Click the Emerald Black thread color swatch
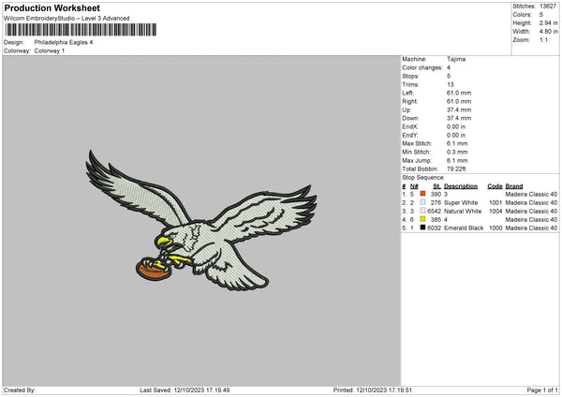The width and height of the screenshot is (562, 397). coord(423,228)
